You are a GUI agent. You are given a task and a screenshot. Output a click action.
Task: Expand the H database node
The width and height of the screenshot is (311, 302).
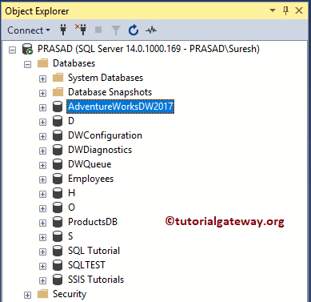(x=42, y=194)
